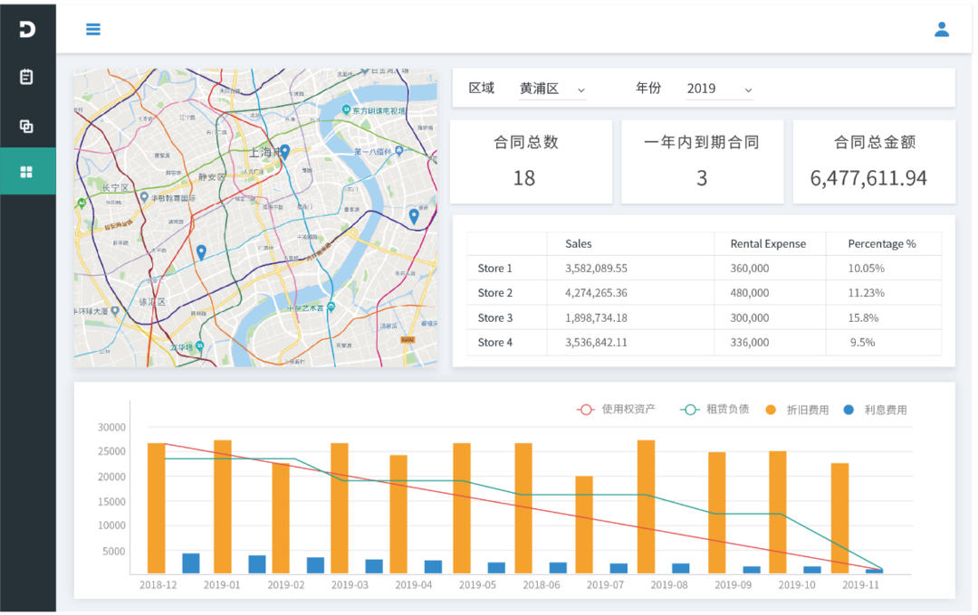Click the sales value 1,898,734.18
Screen dimensions: 978x615
tap(596, 317)
